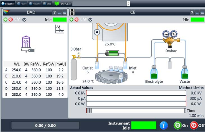Click the DAD spectrum prism icon

pyautogui.click(x=6, y=12)
